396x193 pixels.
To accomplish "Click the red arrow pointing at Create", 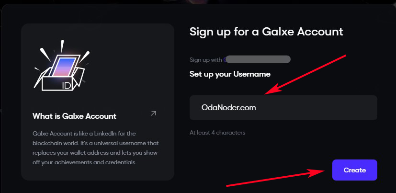I will (x=273, y=177).
